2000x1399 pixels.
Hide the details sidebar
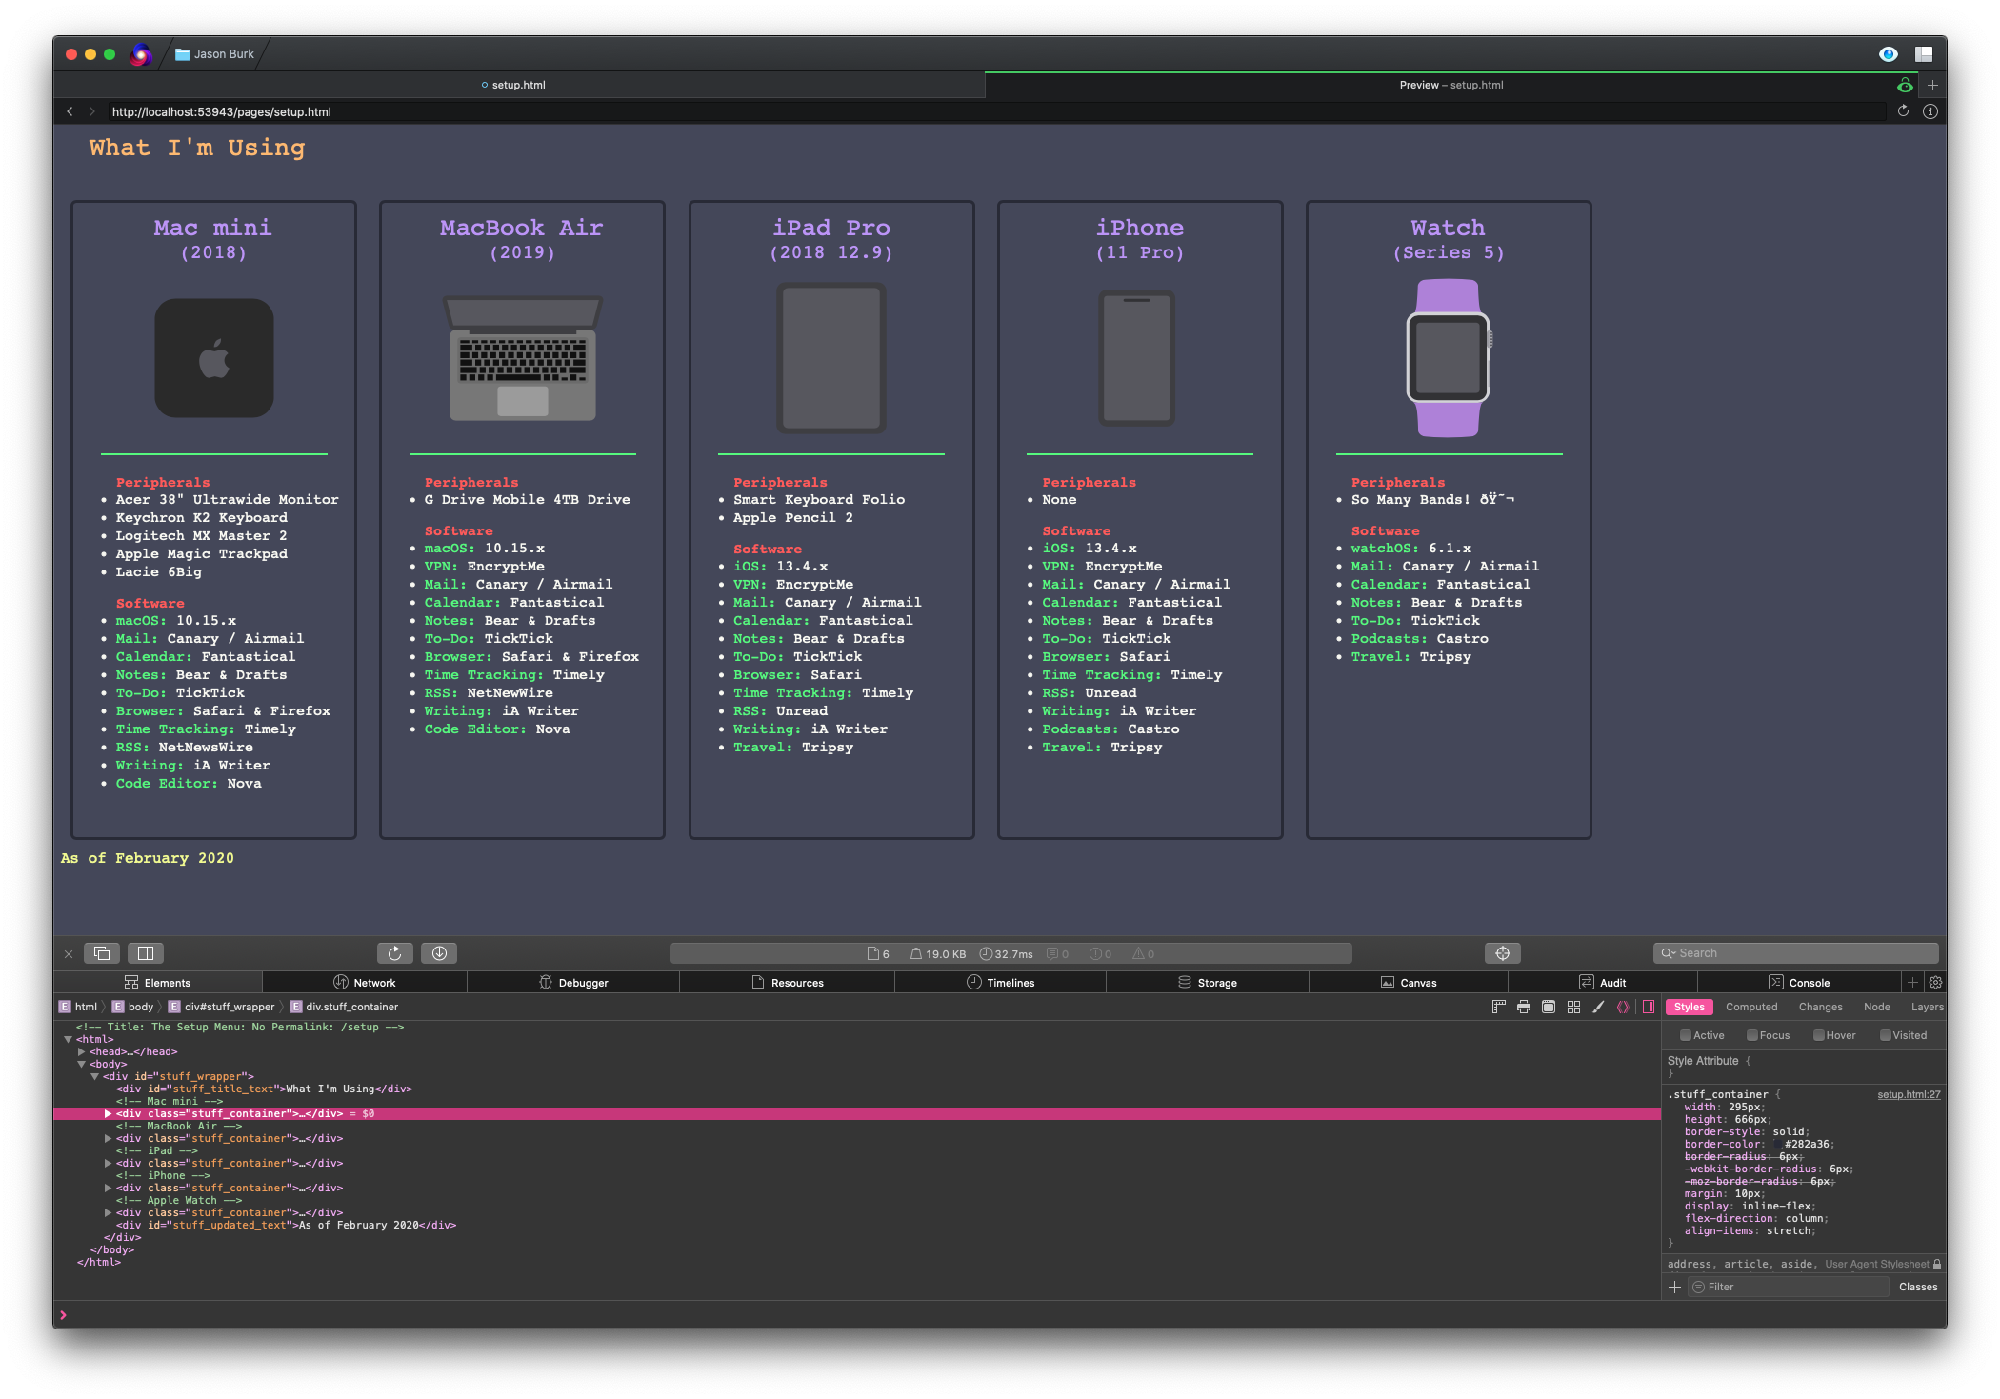click(1649, 1007)
